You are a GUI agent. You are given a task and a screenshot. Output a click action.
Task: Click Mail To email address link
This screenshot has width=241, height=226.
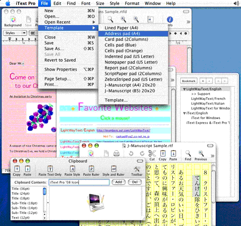(133, 137)
